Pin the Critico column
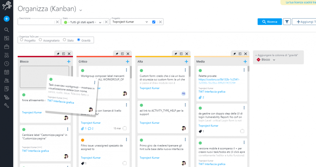316x167 pixels. [117, 54]
